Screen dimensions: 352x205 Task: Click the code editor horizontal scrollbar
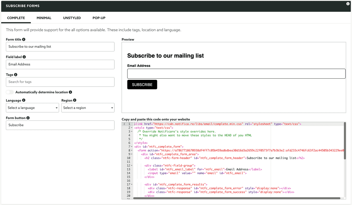(x=237, y=198)
